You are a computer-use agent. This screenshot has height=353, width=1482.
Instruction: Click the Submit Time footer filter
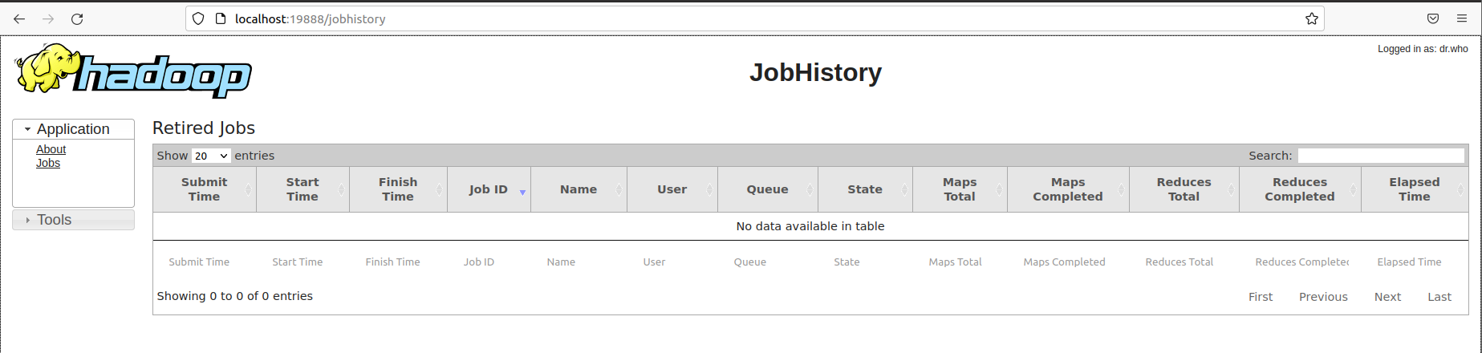203,262
